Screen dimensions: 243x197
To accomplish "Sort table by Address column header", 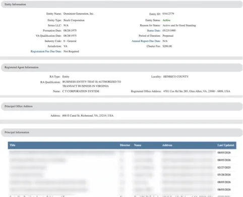I will [x=167, y=145].
